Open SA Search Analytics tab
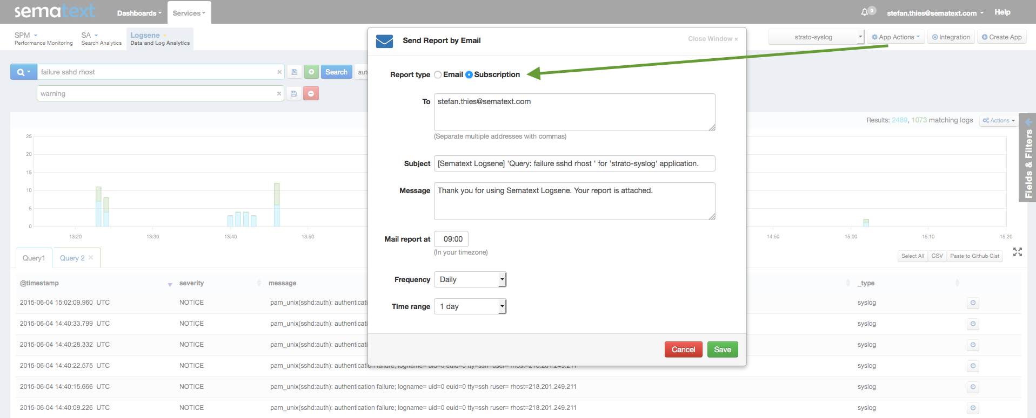The height and width of the screenshot is (418, 1036). [x=102, y=39]
